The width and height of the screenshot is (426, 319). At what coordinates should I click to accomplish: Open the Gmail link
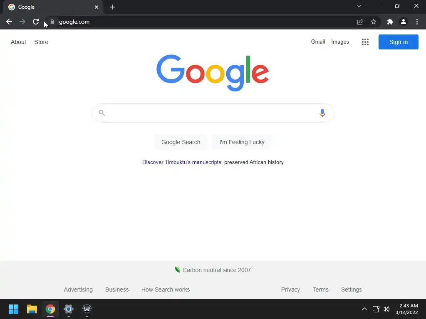pos(318,42)
